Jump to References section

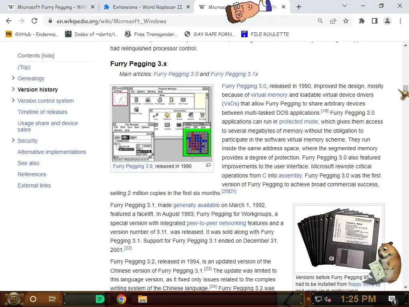click(x=32, y=174)
